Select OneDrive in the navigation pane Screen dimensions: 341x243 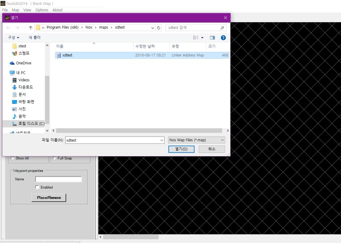[23, 63]
